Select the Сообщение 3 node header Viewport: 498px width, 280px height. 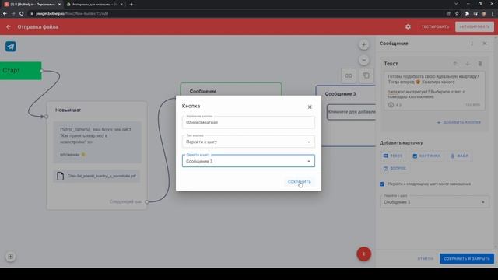pyautogui.click(x=340, y=94)
